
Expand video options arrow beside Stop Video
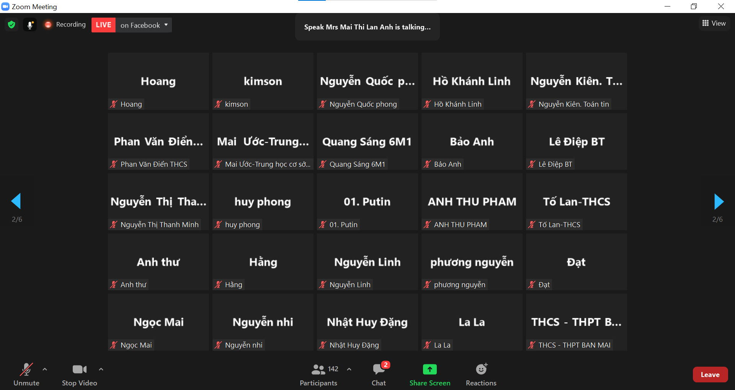[101, 369]
